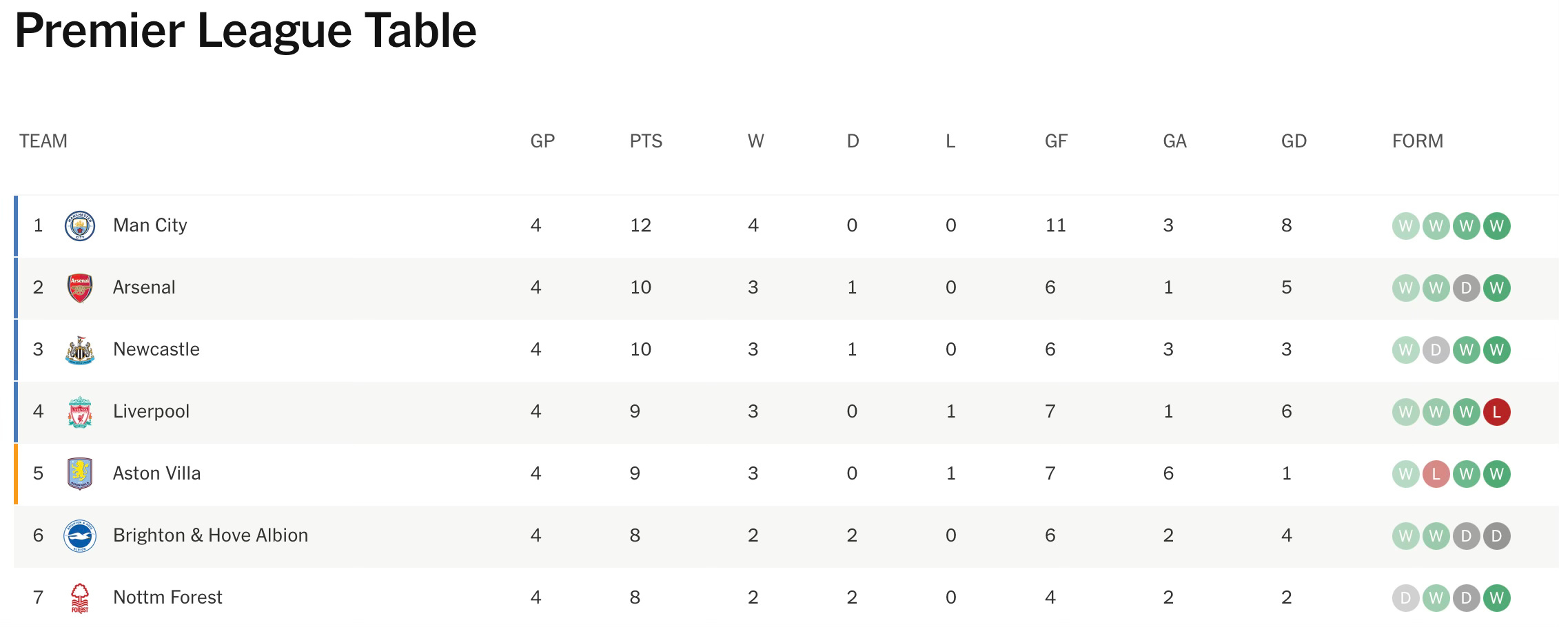Click the Newcastle club crest
The image size is (1559, 627).
tap(81, 349)
